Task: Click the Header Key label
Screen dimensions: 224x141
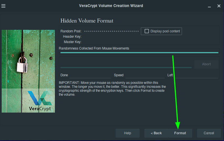Action: point(72,37)
